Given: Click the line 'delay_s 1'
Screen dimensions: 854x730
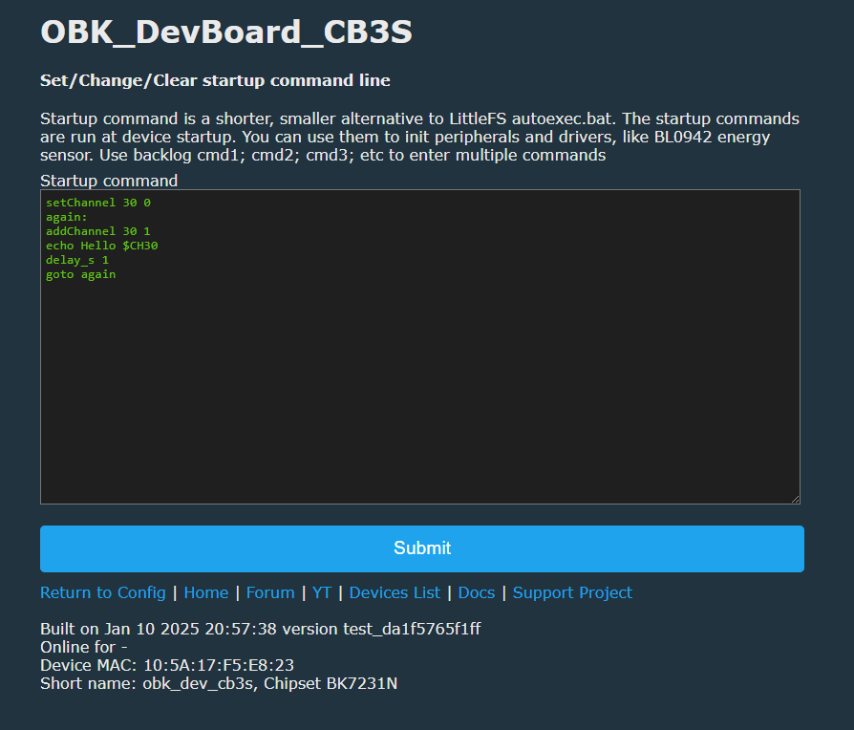Looking at the screenshot, I should tap(77, 261).
